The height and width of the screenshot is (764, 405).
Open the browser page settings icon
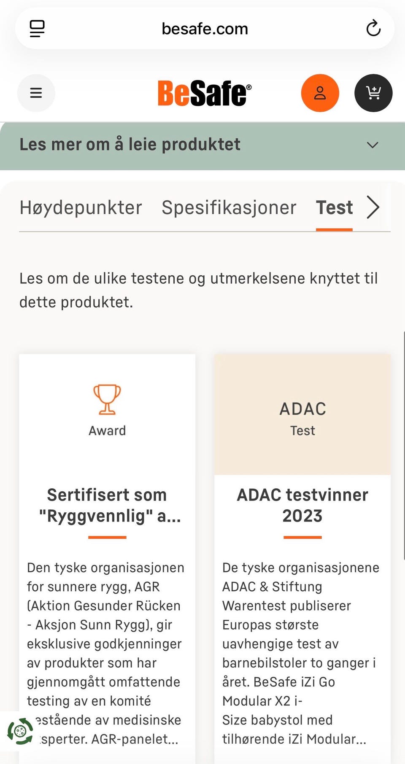37,29
